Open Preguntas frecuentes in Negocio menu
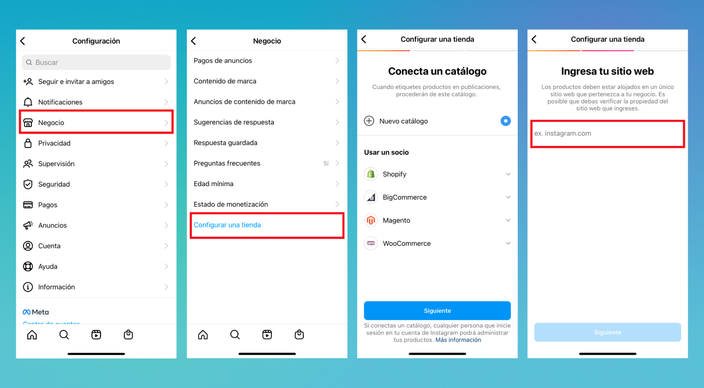 [x=267, y=163]
